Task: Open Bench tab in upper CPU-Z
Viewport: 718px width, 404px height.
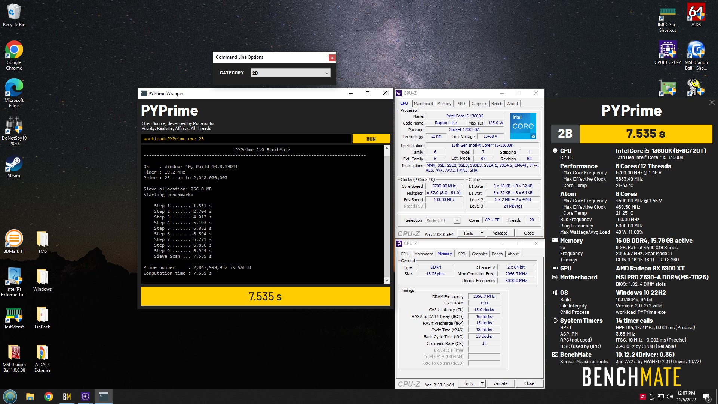Action: 497,104
